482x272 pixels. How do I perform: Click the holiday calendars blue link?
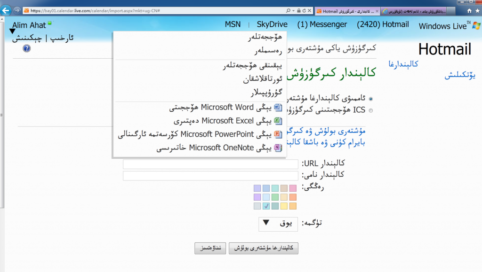click(326, 142)
